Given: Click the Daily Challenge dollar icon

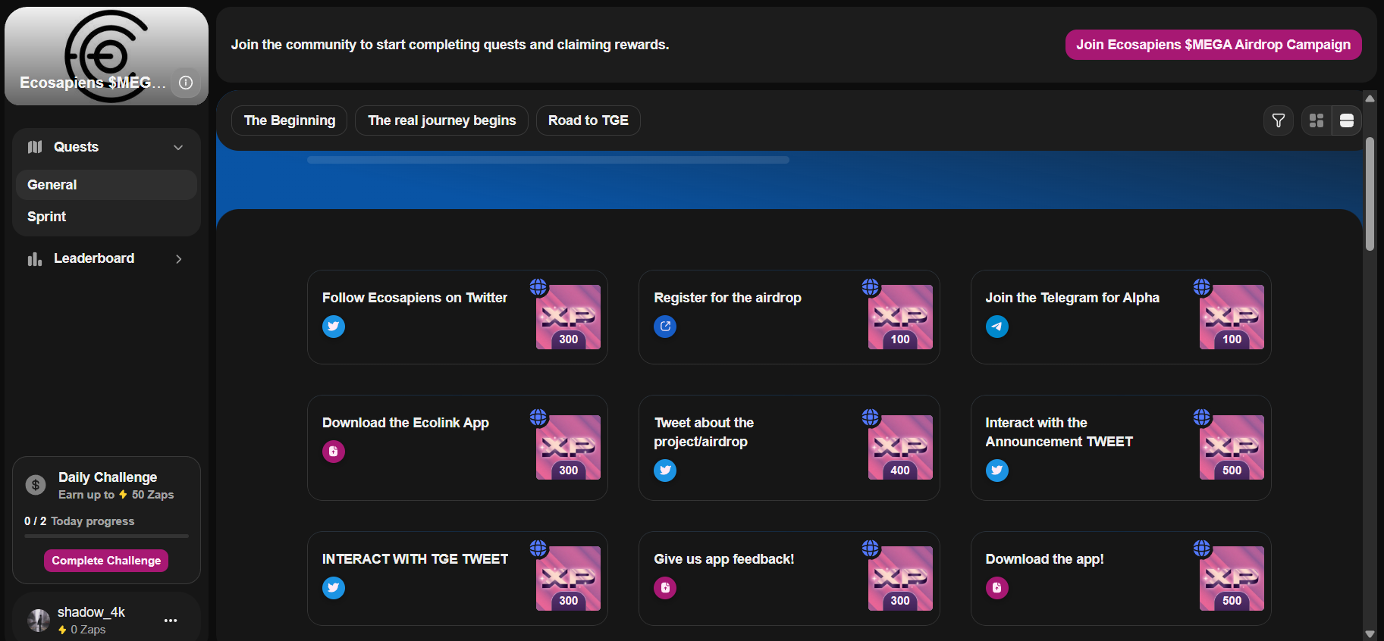Looking at the screenshot, I should pos(36,485).
